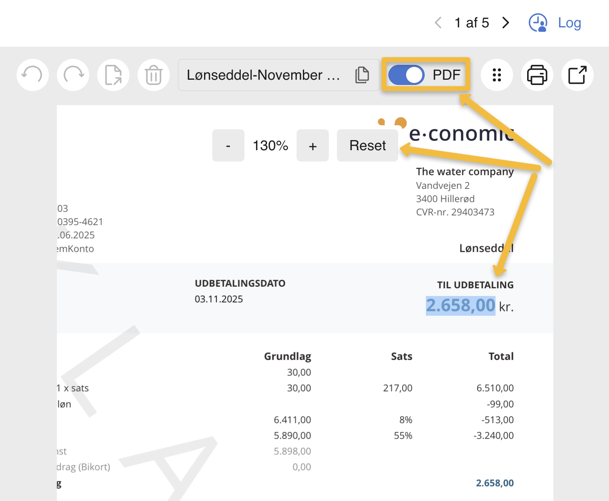
Task: Click the rotate left (undo) icon
Action: point(32,75)
